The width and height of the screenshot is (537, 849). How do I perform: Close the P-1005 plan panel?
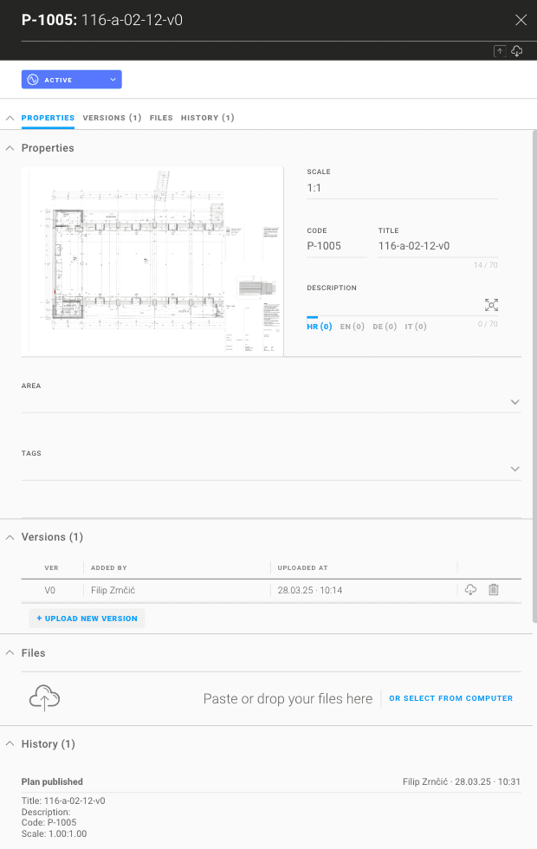[521, 20]
